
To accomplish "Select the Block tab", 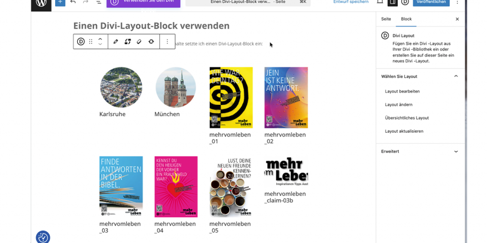I will coord(406,19).
